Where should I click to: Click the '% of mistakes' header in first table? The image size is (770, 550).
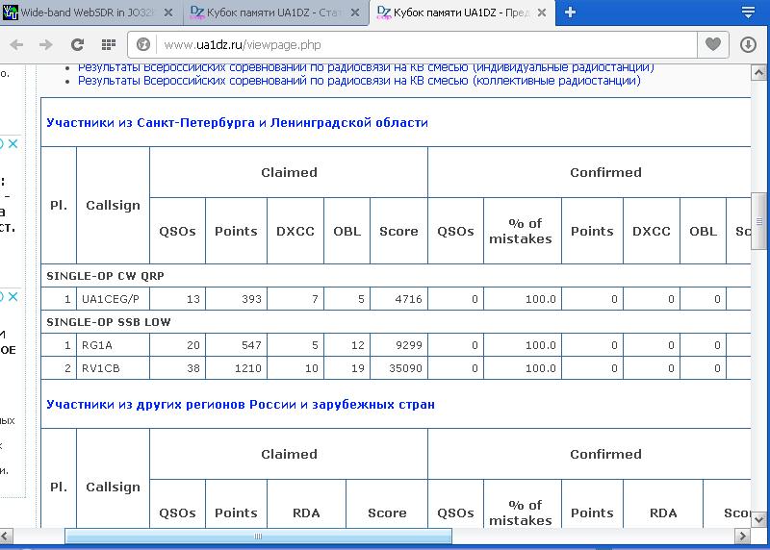(521, 231)
